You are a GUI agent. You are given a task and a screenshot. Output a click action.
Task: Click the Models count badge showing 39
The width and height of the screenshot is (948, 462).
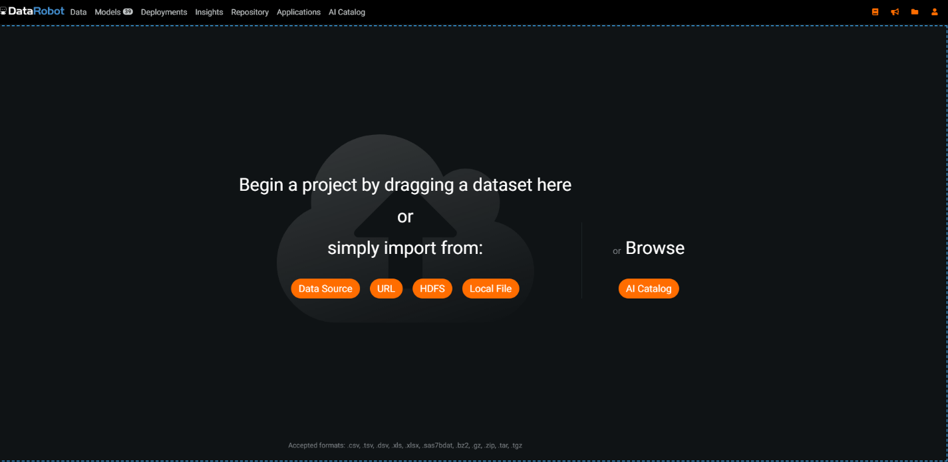click(126, 11)
